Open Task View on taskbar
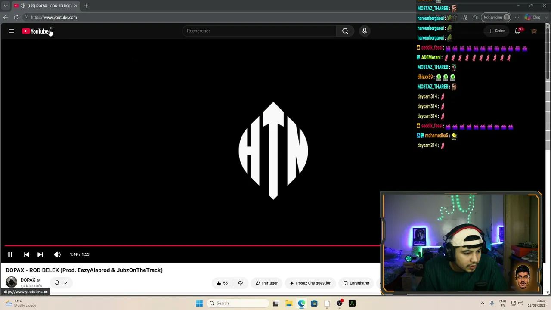Viewport: 551px width, 310px height. pyautogui.click(x=275, y=303)
